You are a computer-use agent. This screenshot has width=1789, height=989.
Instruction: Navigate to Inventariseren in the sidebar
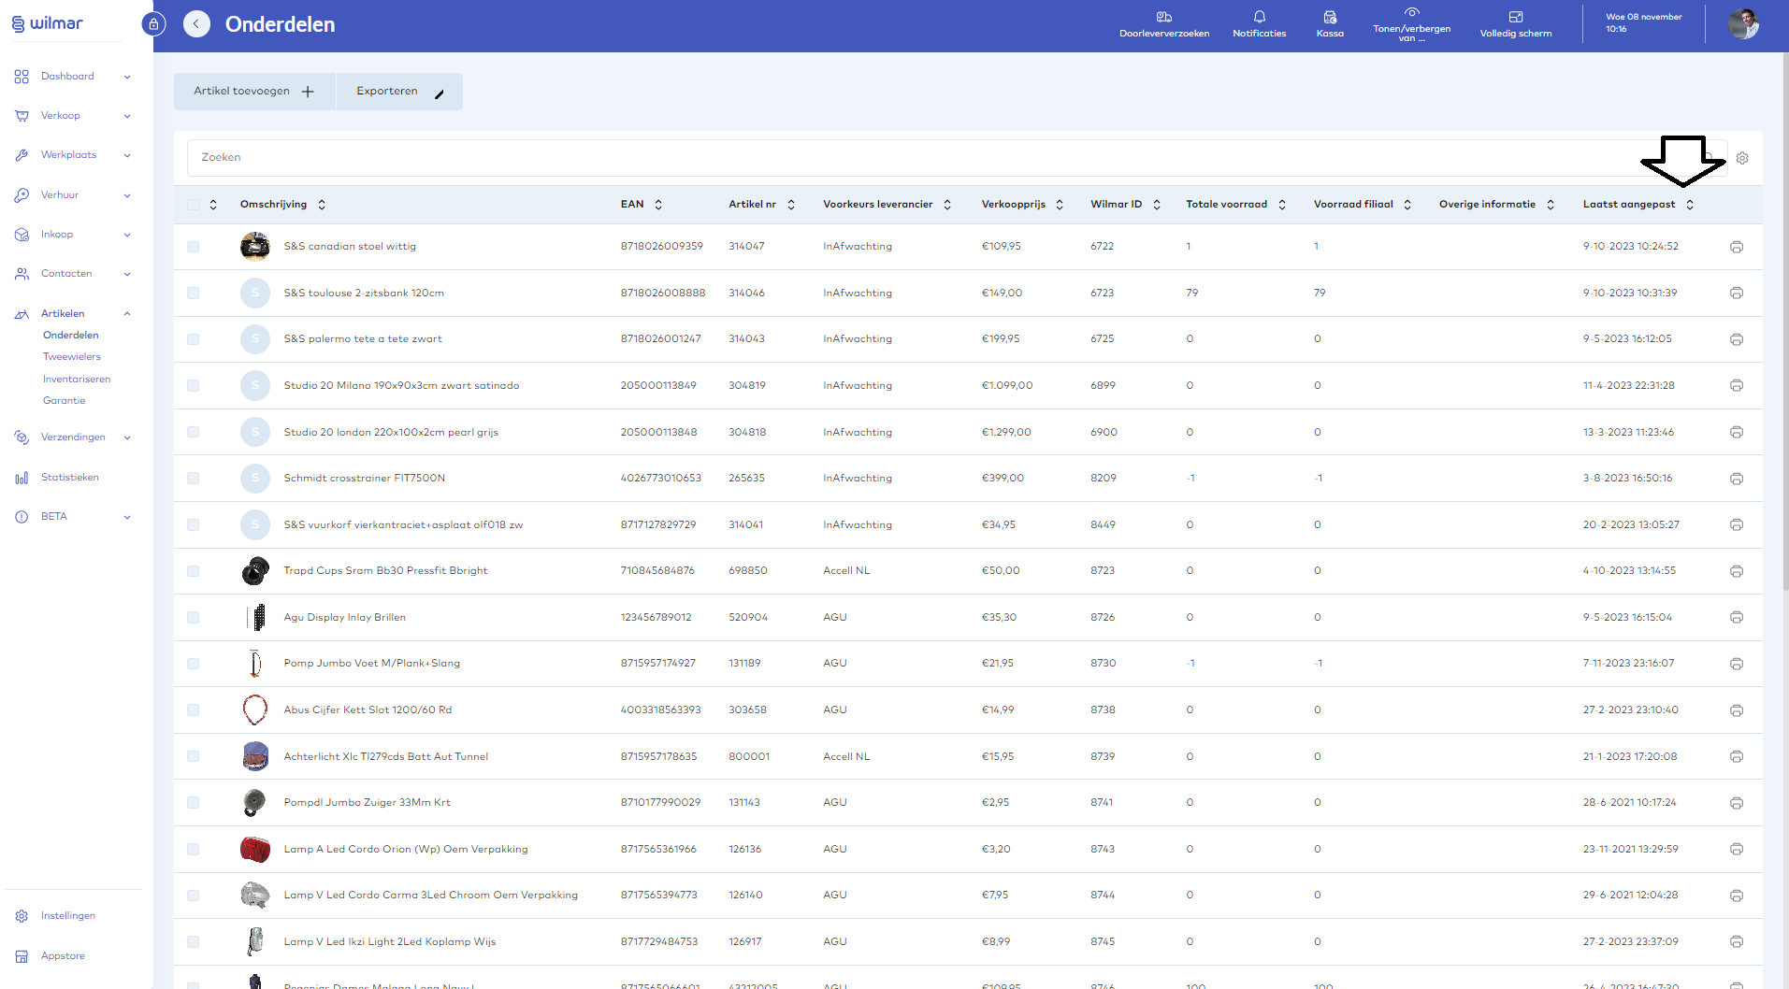(77, 380)
